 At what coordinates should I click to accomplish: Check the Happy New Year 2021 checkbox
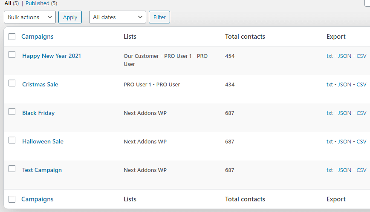pos(12,54)
